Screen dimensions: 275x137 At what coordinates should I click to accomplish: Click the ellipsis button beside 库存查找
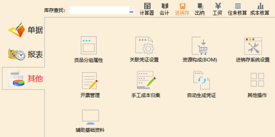click(131, 10)
